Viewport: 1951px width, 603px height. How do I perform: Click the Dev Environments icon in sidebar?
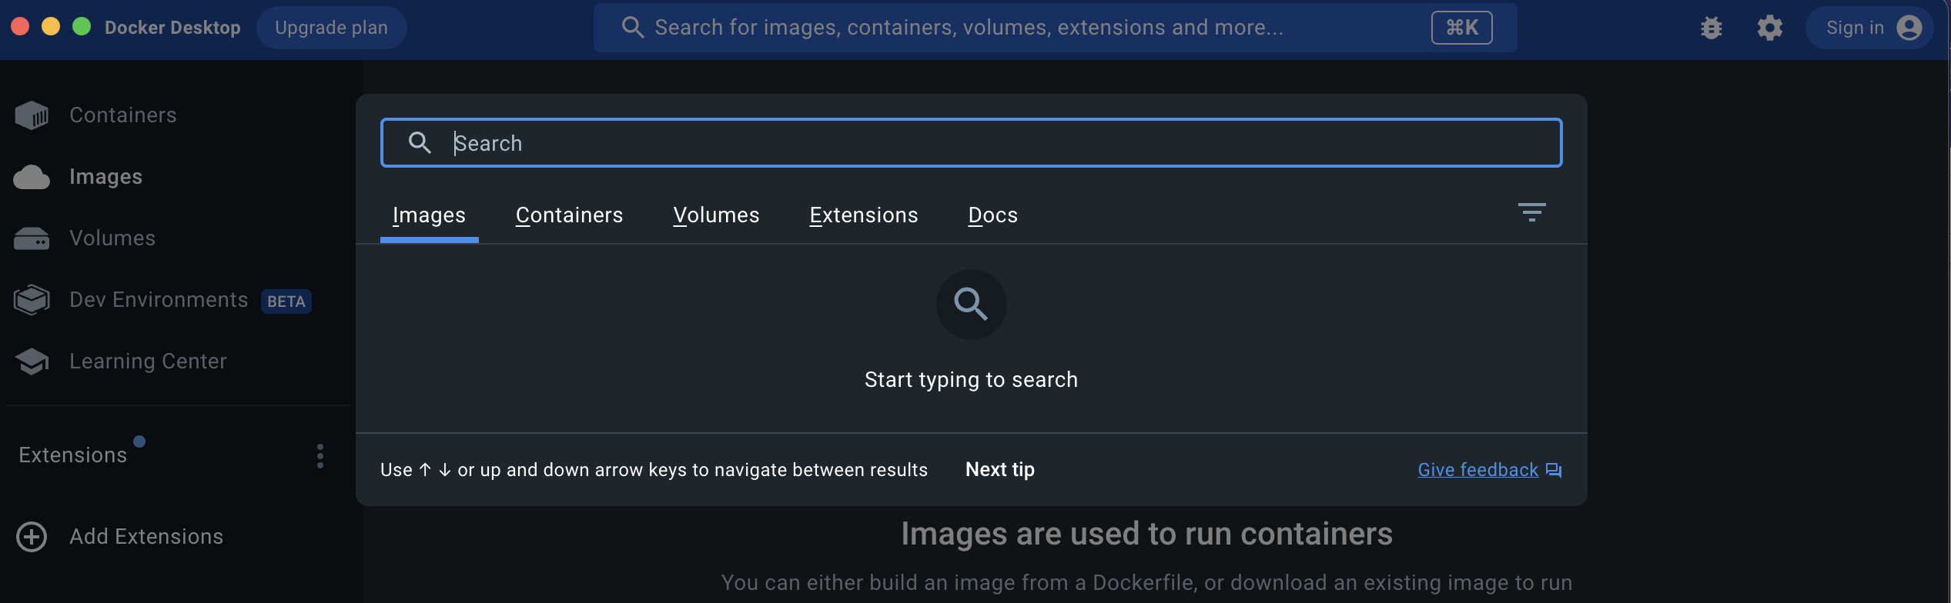pos(32,300)
